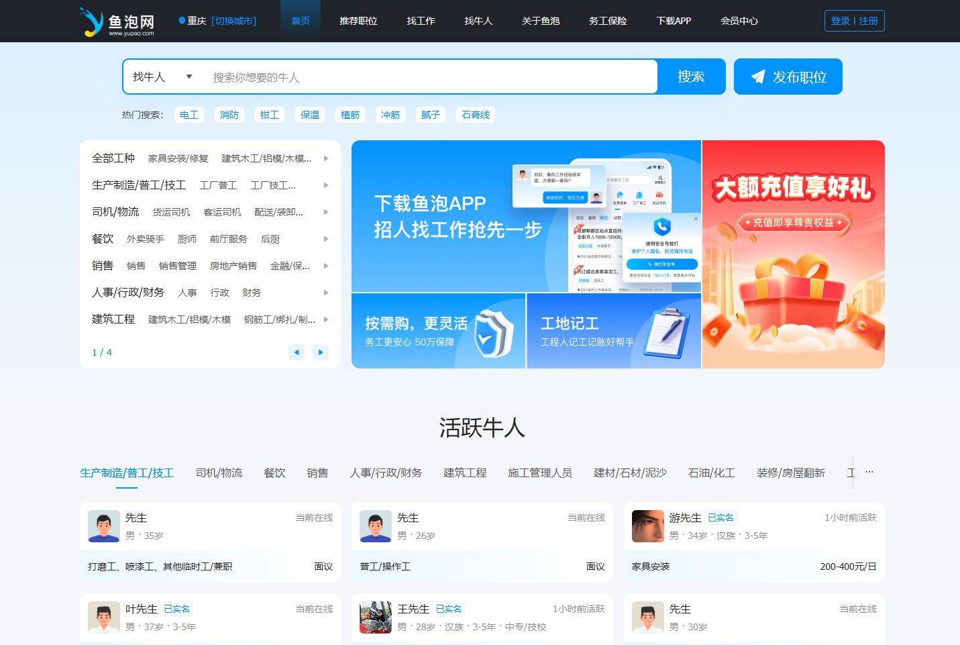Select hot search tag 钳工
The width and height of the screenshot is (960, 645).
click(270, 115)
